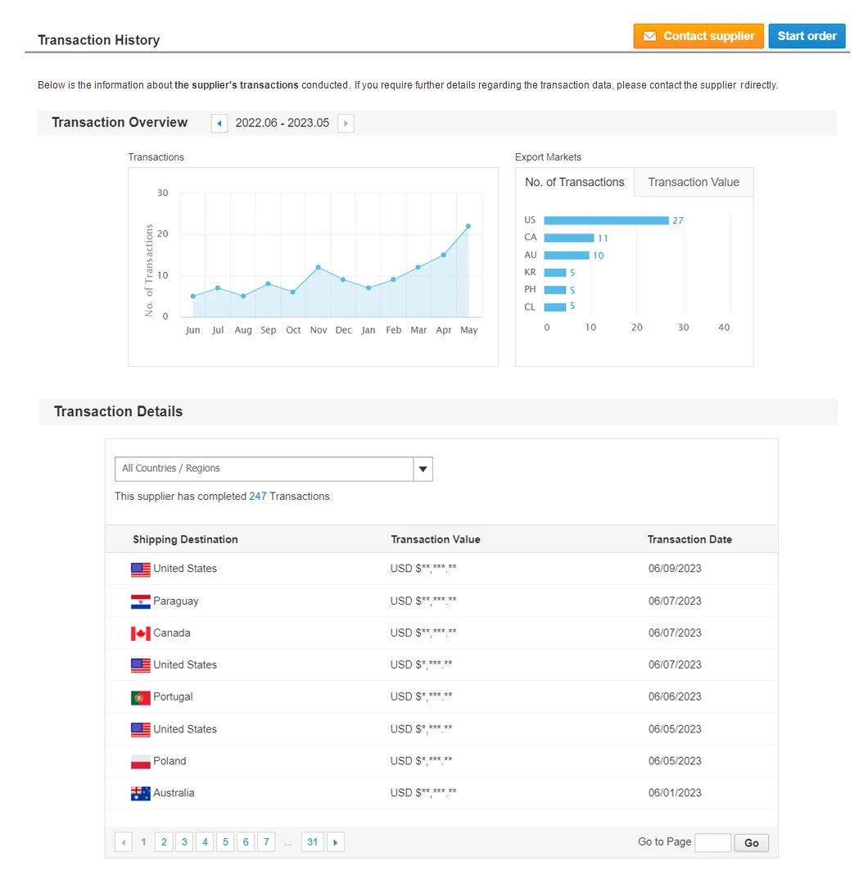Click the previous period arrow in Transaction Overview
Screen dimensions: 868x889
click(x=219, y=124)
